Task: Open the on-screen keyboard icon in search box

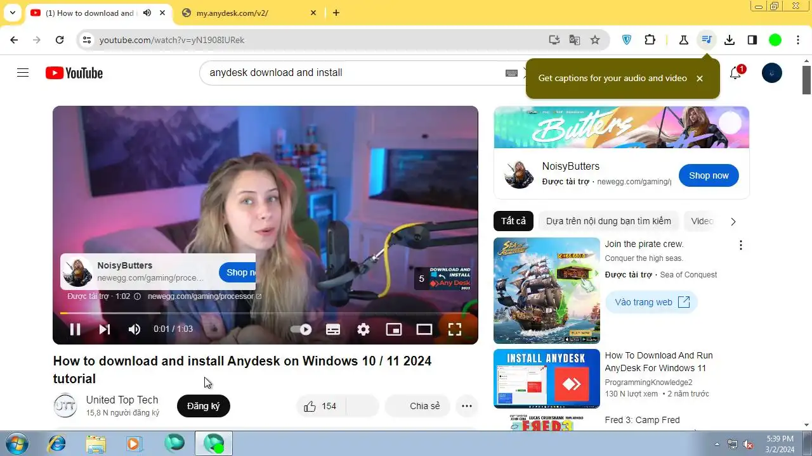Action: [511, 73]
